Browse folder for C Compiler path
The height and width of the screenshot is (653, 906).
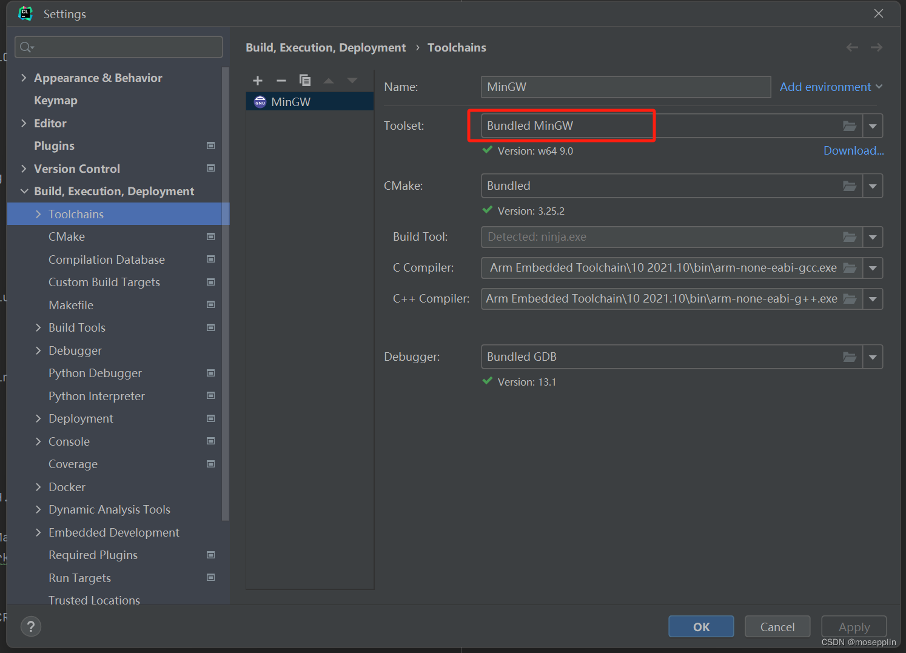tap(850, 268)
